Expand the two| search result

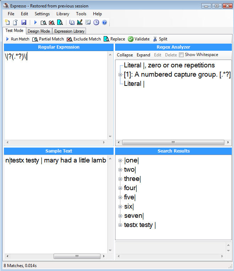(120, 170)
